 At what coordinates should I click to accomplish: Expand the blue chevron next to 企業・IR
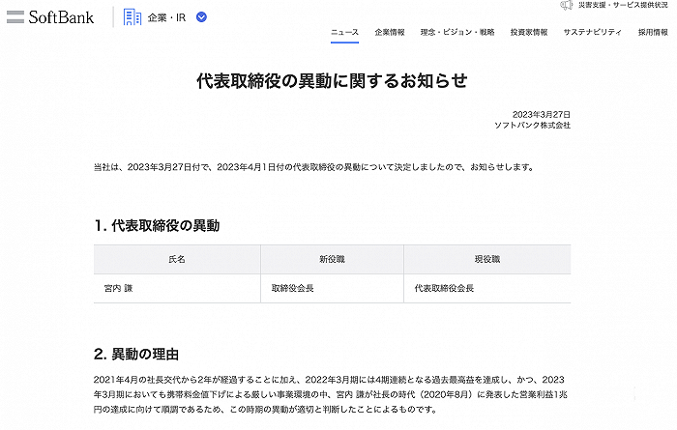click(201, 16)
